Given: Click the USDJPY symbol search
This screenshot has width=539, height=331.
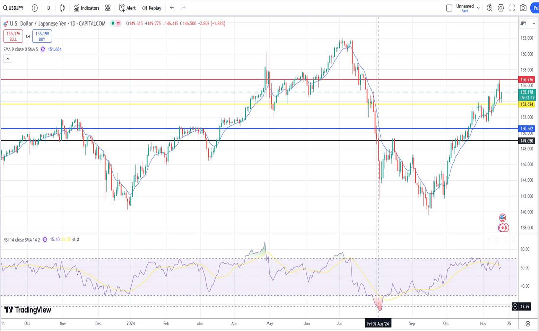Looking at the screenshot, I should [13, 8].
